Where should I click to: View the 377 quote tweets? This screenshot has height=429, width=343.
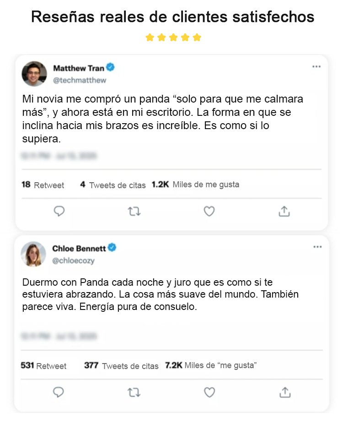tap(121, 366)
